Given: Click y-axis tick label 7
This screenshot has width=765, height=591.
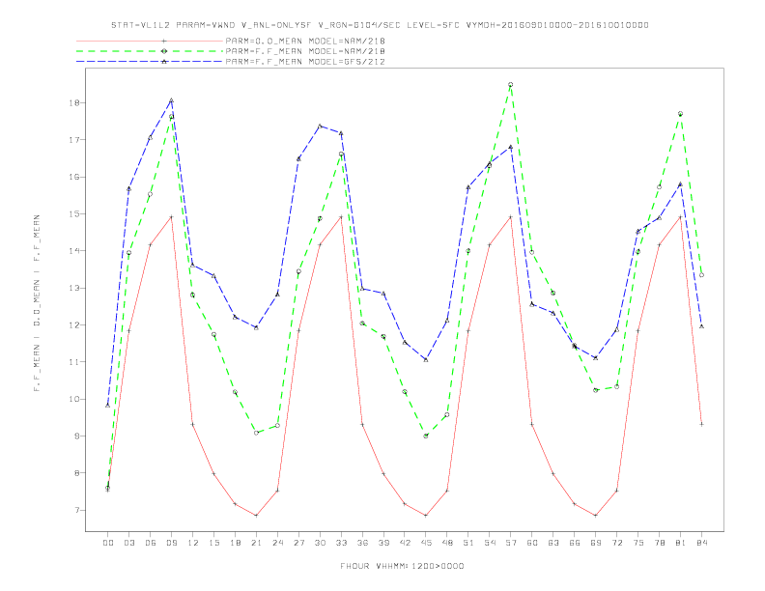Looking at the screenshot, I should (77, 510).
